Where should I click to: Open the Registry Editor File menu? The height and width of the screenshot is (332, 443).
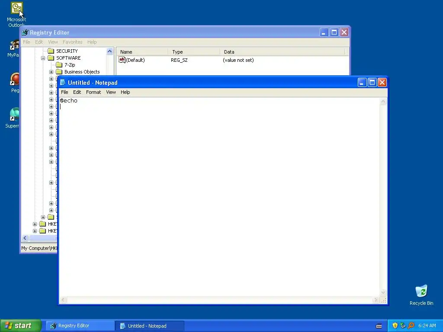(26, 42)
